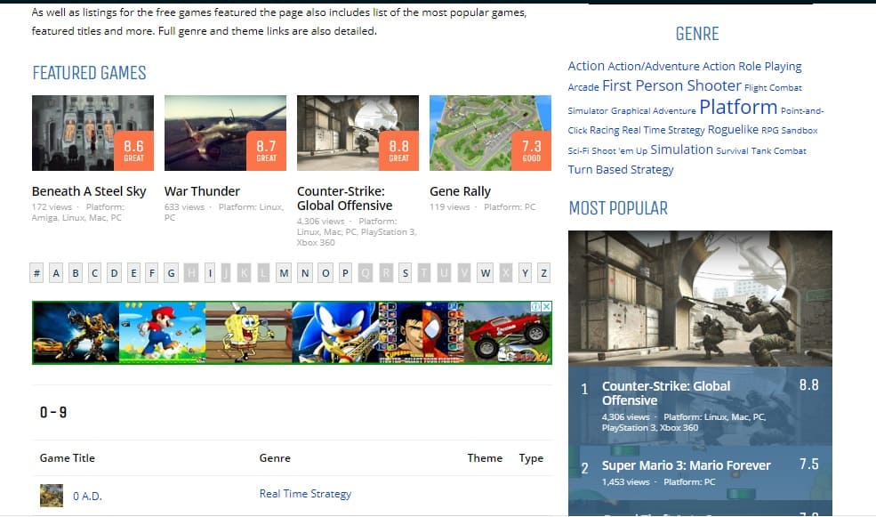Jump to games starting with M
Viewport: 876px width, 517px height.
coord(284,273)
